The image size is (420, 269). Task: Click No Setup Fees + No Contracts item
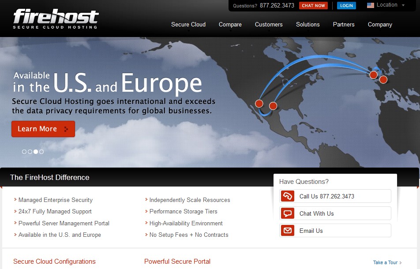click(189, 235)
